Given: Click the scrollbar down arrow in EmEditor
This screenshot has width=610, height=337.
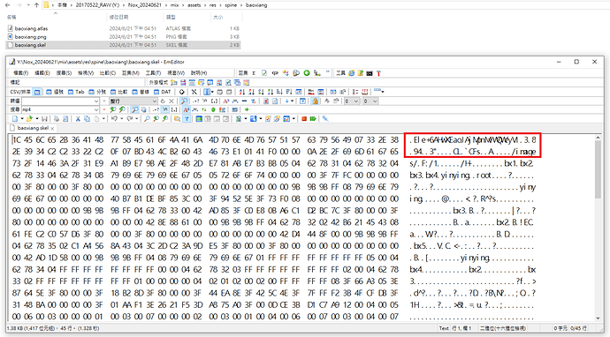Looking at the screenshot, I should pos(598,318).
